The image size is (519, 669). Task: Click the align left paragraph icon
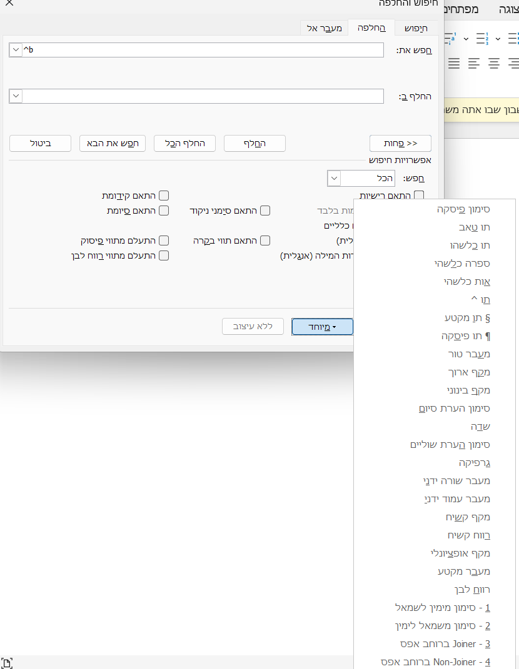pyautogui.click(x=474, y=63)
